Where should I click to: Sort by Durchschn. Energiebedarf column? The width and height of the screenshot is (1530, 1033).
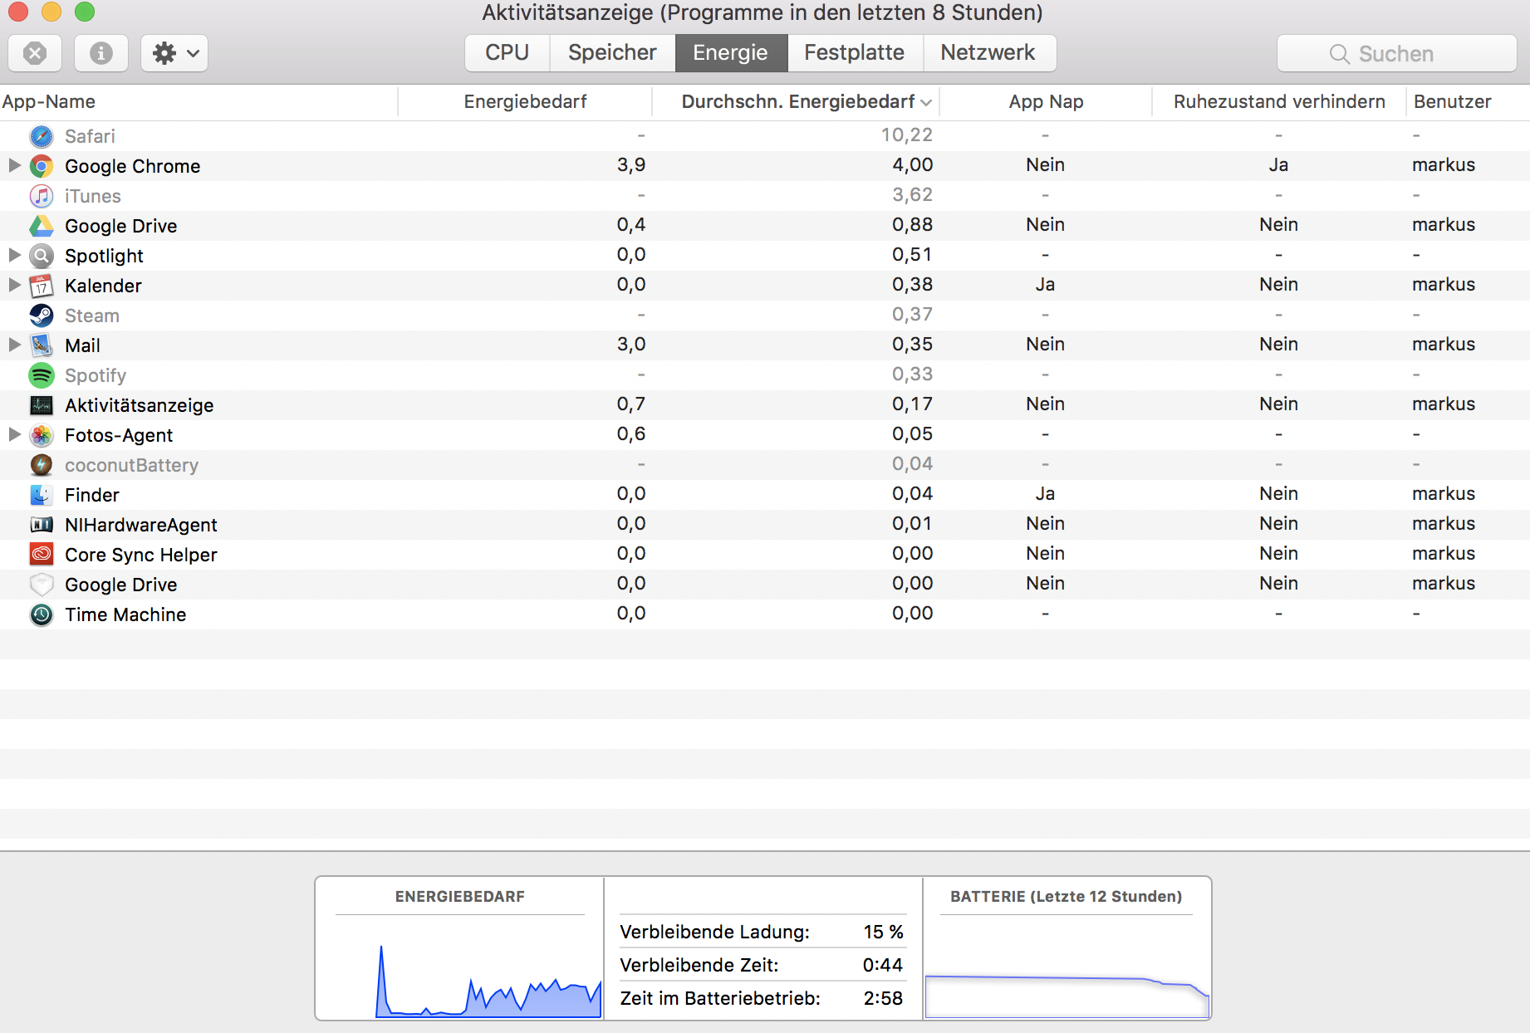(x=797, y=102)
